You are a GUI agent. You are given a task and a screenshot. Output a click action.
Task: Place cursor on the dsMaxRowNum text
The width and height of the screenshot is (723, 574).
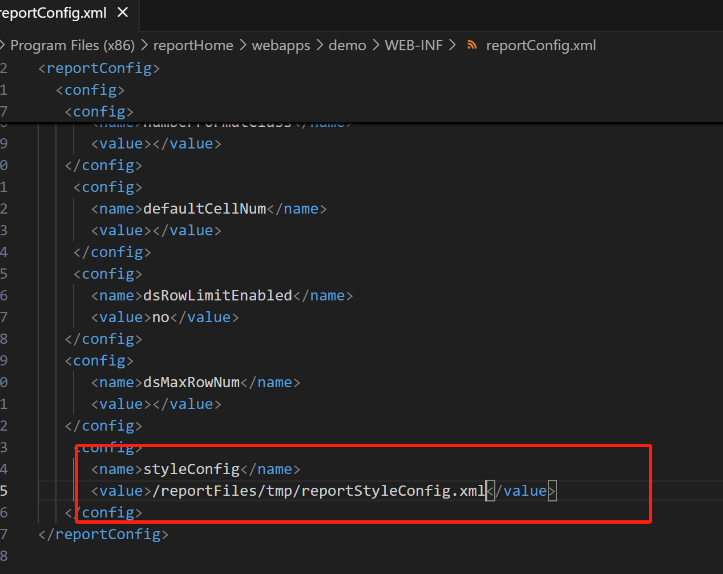click(191, 383)
